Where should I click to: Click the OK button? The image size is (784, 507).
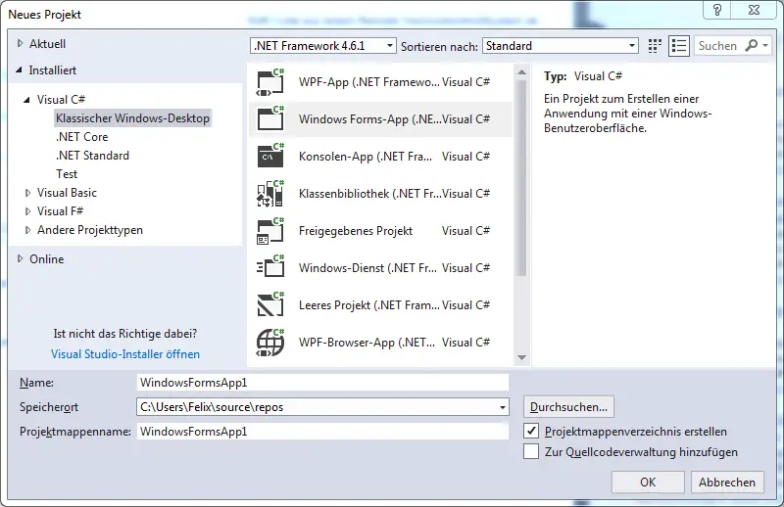pos(648,482)
